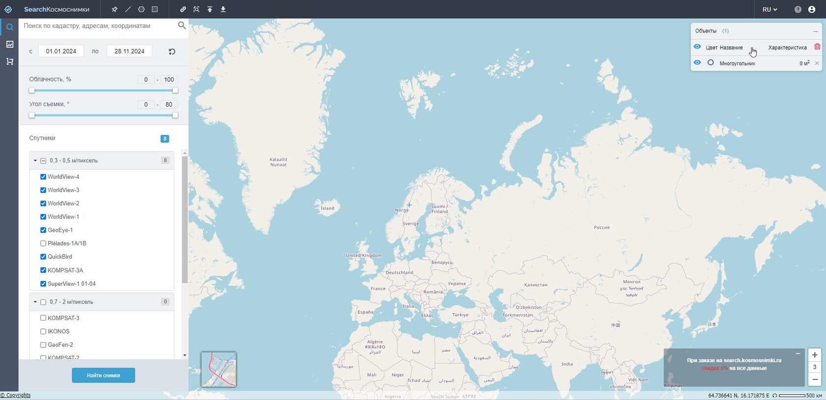
Task: Click the shooting angle maximum value 80 field
Action: [169, 105]
